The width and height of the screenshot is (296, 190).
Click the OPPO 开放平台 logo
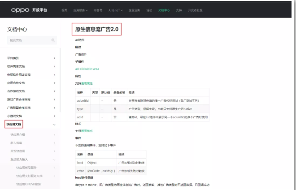29,10
